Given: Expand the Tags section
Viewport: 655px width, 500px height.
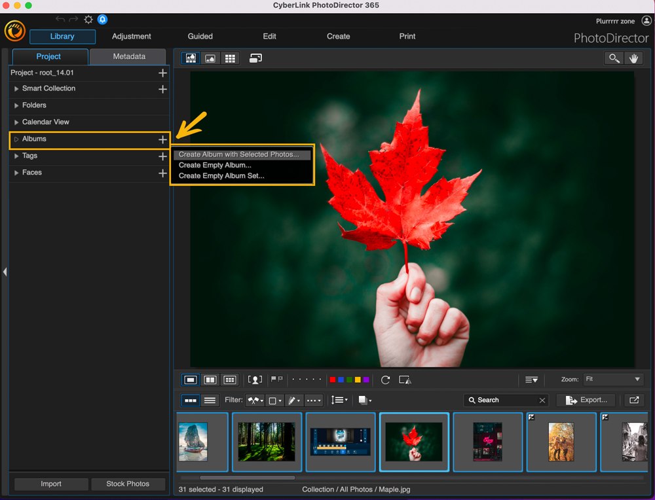Looking at the screenshot, I should (x=16, y=156).
